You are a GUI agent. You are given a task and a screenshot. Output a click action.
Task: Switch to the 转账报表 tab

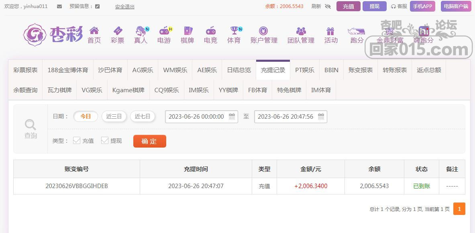pyautogui.click(x=395, y=70)
